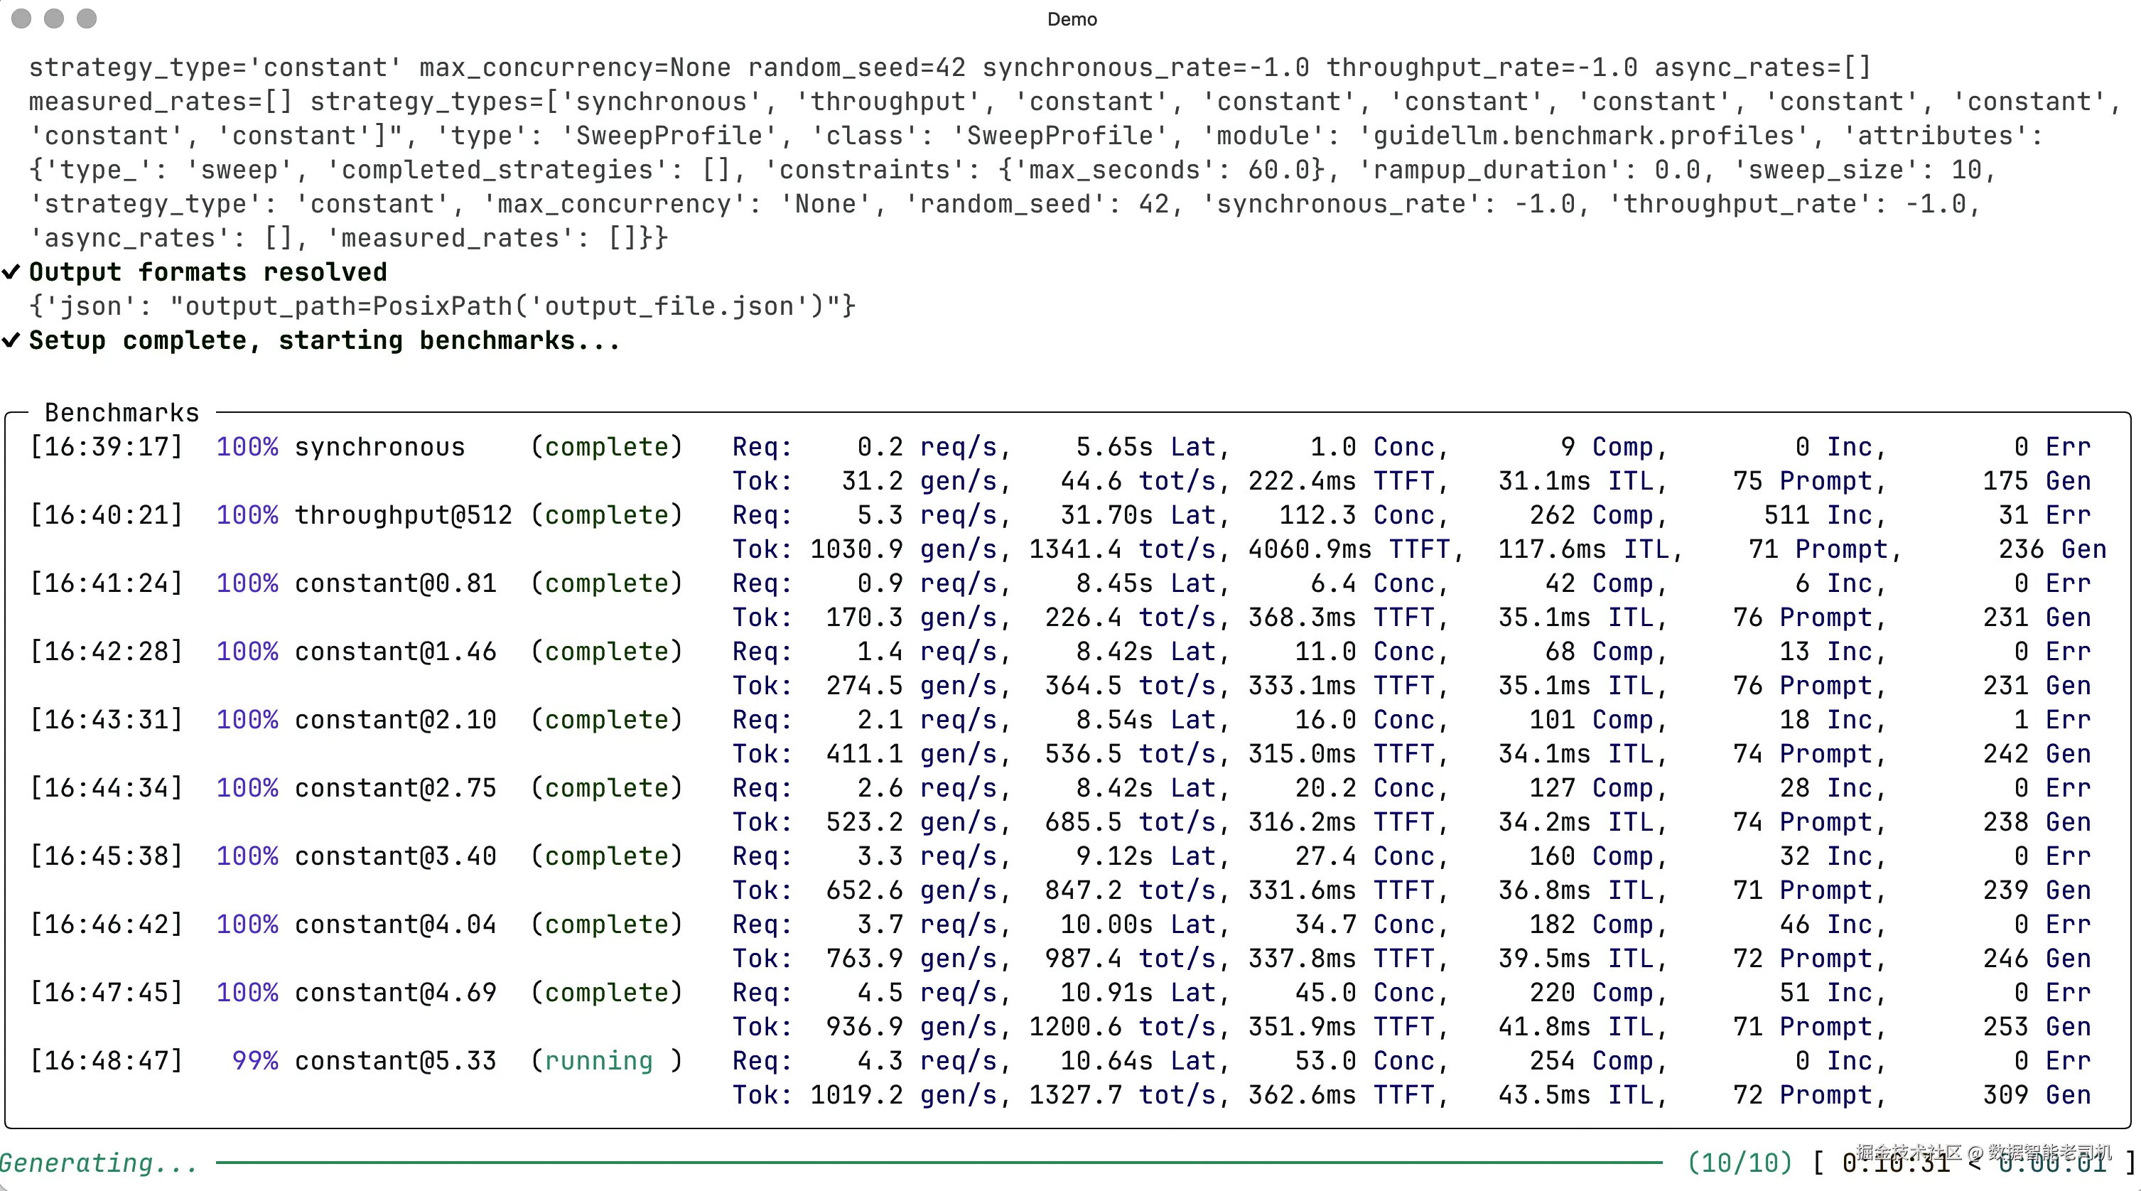This screenshot has width=2141, height=1191.
Task: Click the constant@2.10 benchmark label
Action: [395, 720]
